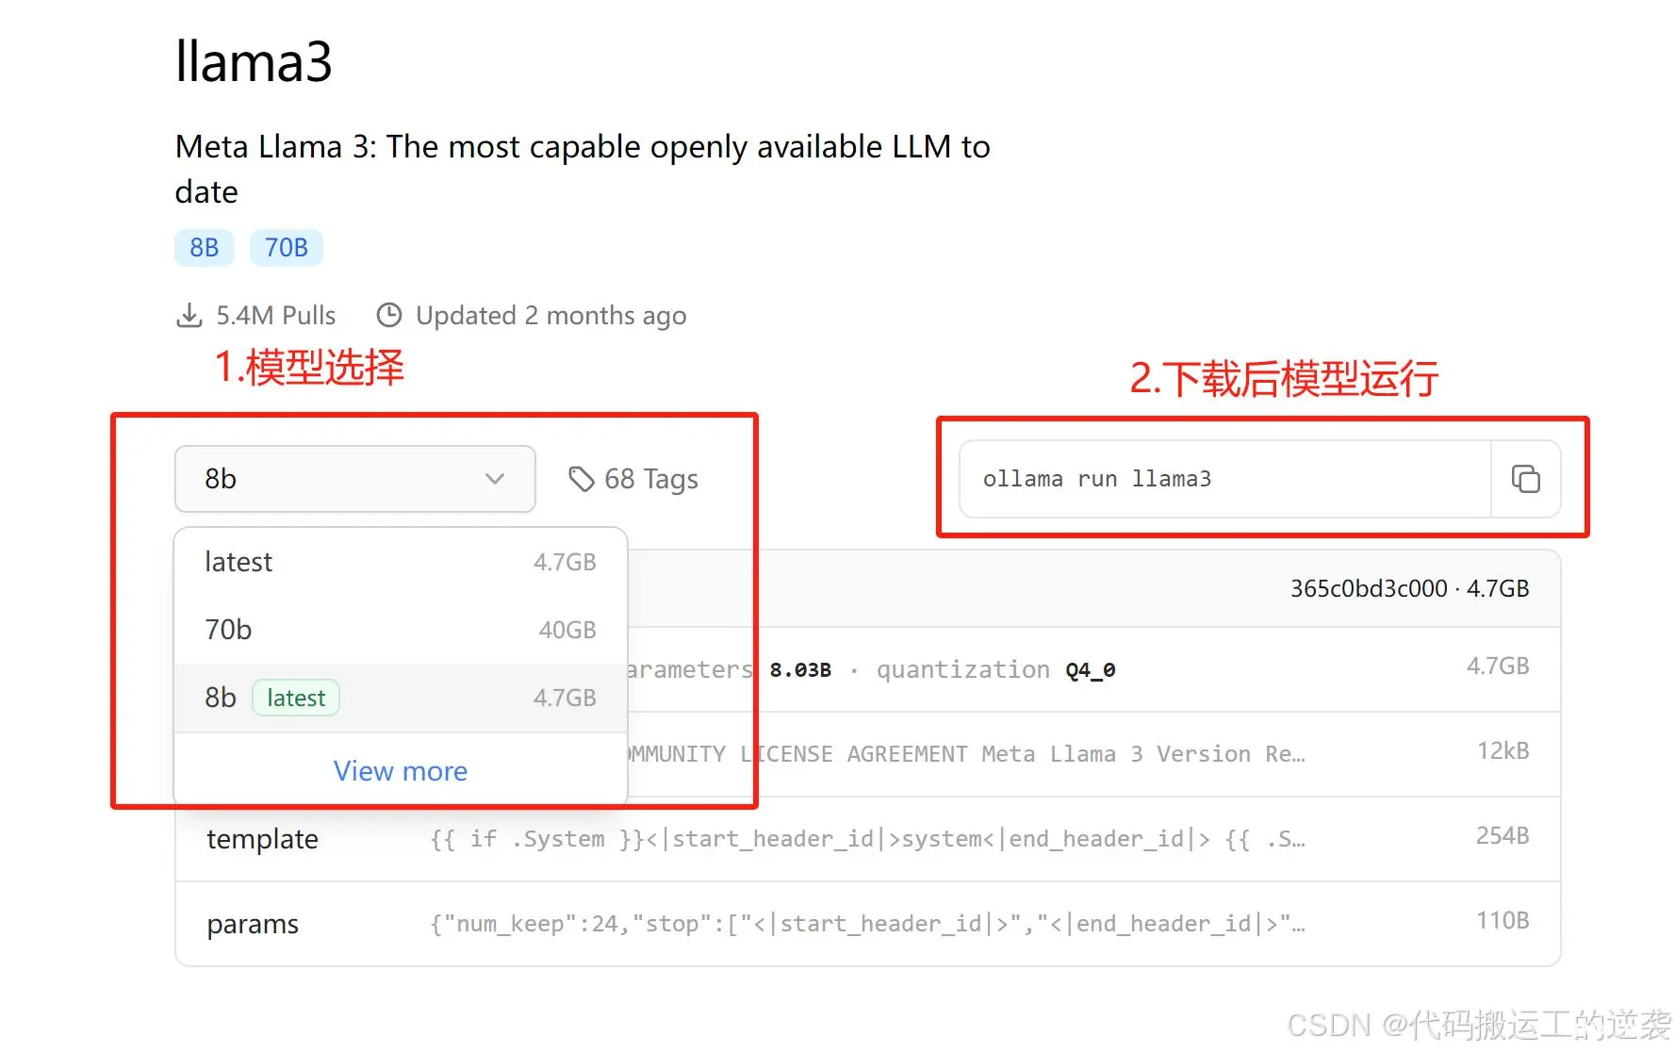This screenshot has height=1053, width=1675.
Task: Click the parameters 8.03B value
Action: coord(800,670)
